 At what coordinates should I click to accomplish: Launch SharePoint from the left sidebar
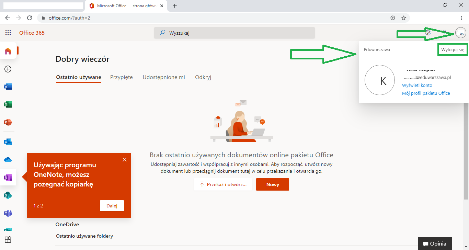pyautogui.click(x=8, y=195)
